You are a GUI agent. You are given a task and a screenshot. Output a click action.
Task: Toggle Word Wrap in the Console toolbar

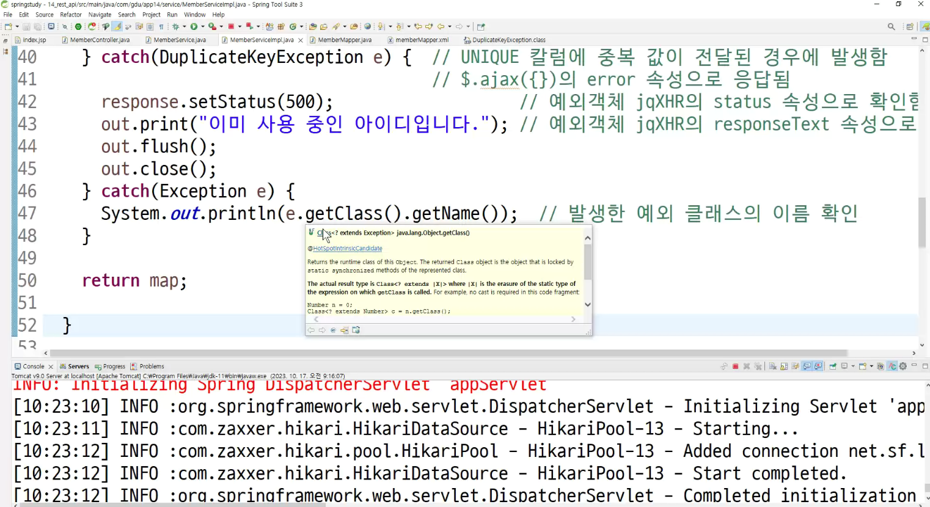click(795, 367)
